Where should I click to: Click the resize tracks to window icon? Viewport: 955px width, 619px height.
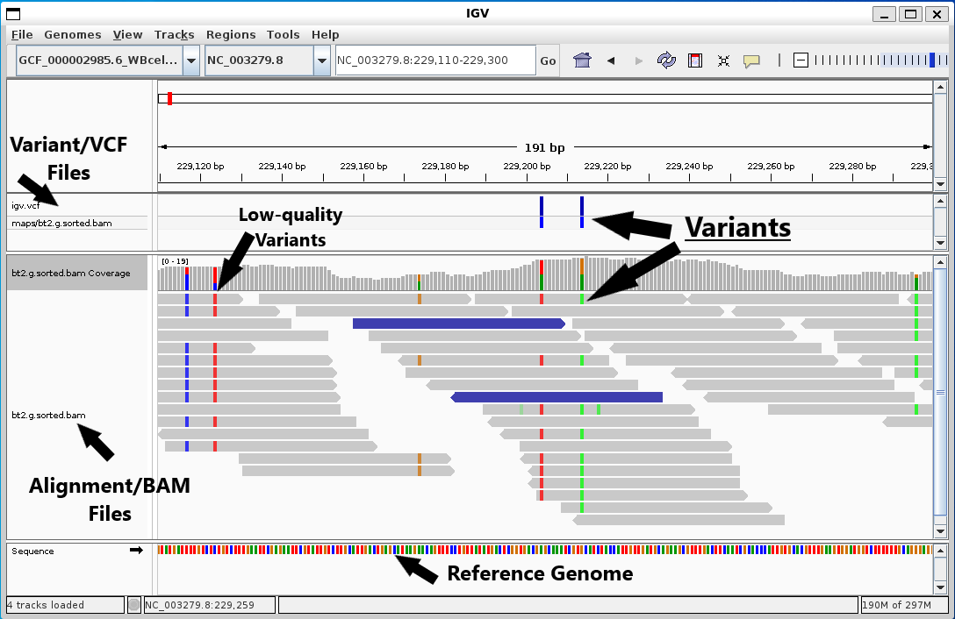[x=723, y=60]
